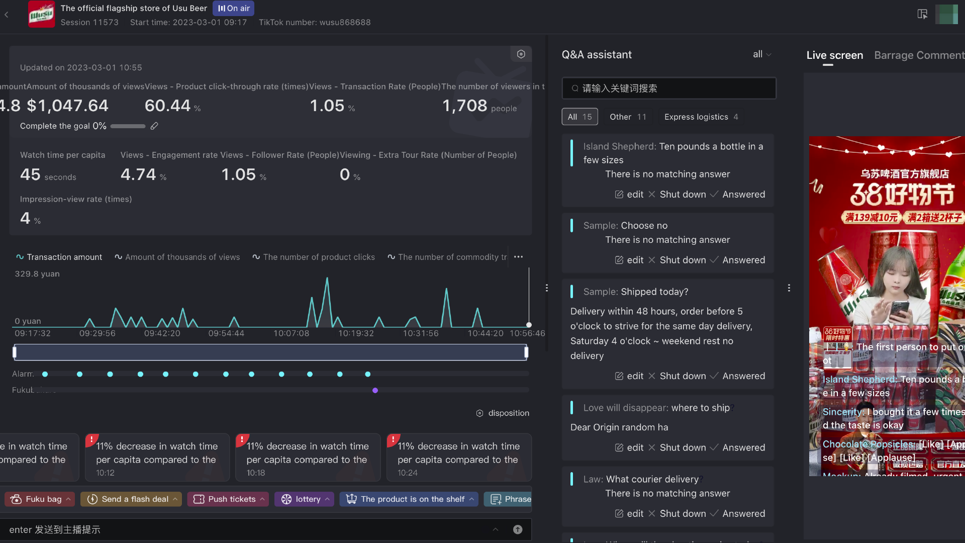
Task: Click the goal edit pencil icon
Action: 154,126
